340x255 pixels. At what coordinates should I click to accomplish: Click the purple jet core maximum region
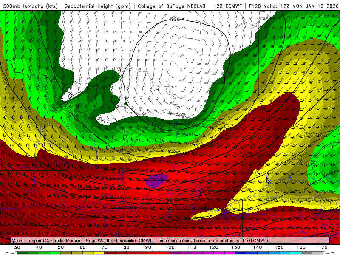156,181
